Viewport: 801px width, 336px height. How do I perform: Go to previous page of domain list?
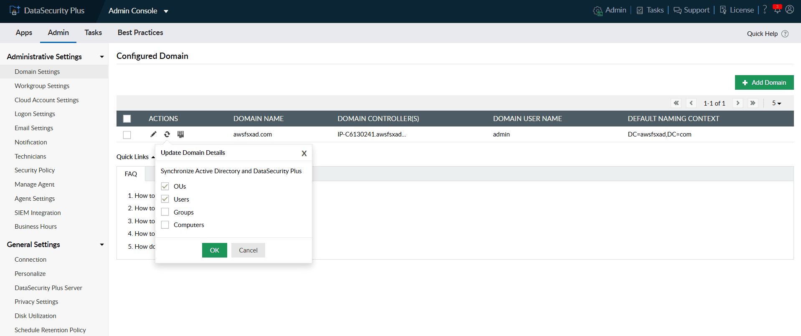point(691,103)
